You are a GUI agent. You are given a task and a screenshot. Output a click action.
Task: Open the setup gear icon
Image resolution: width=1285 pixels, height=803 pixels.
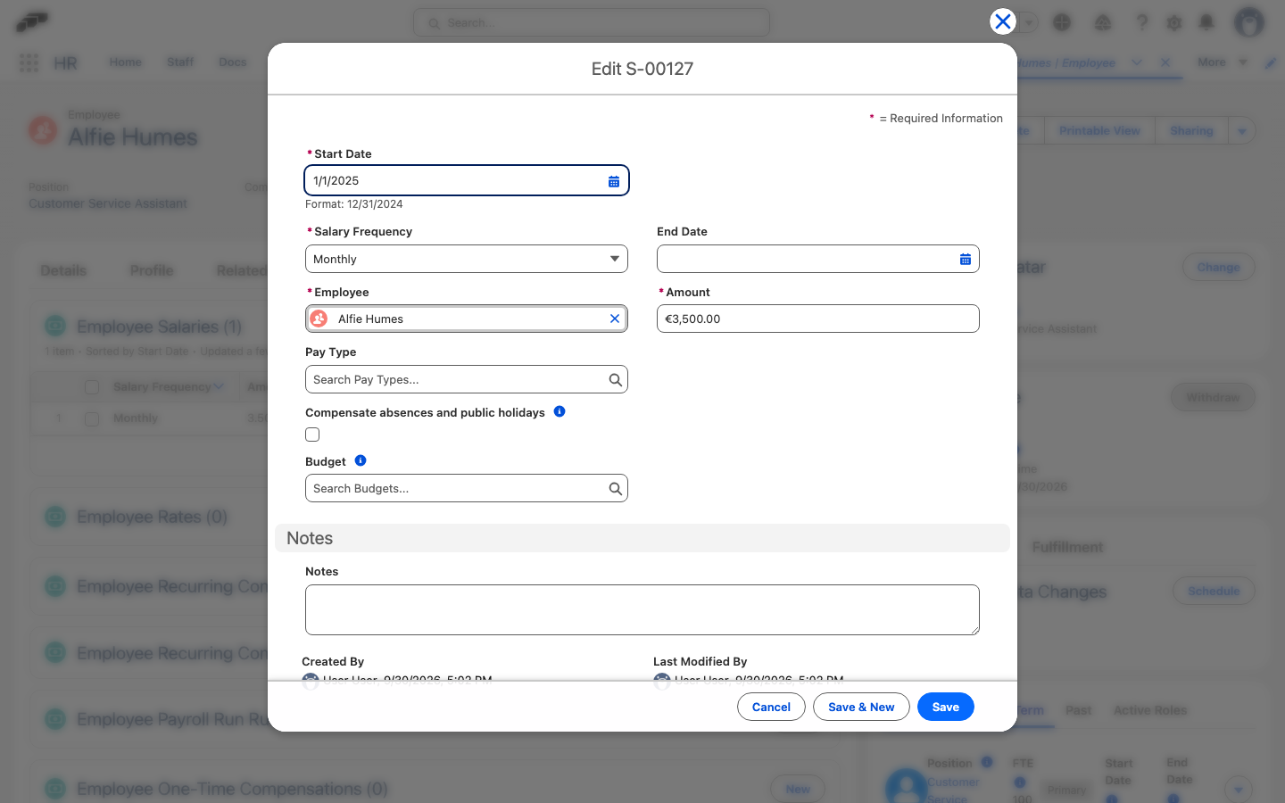[1174, 22]
